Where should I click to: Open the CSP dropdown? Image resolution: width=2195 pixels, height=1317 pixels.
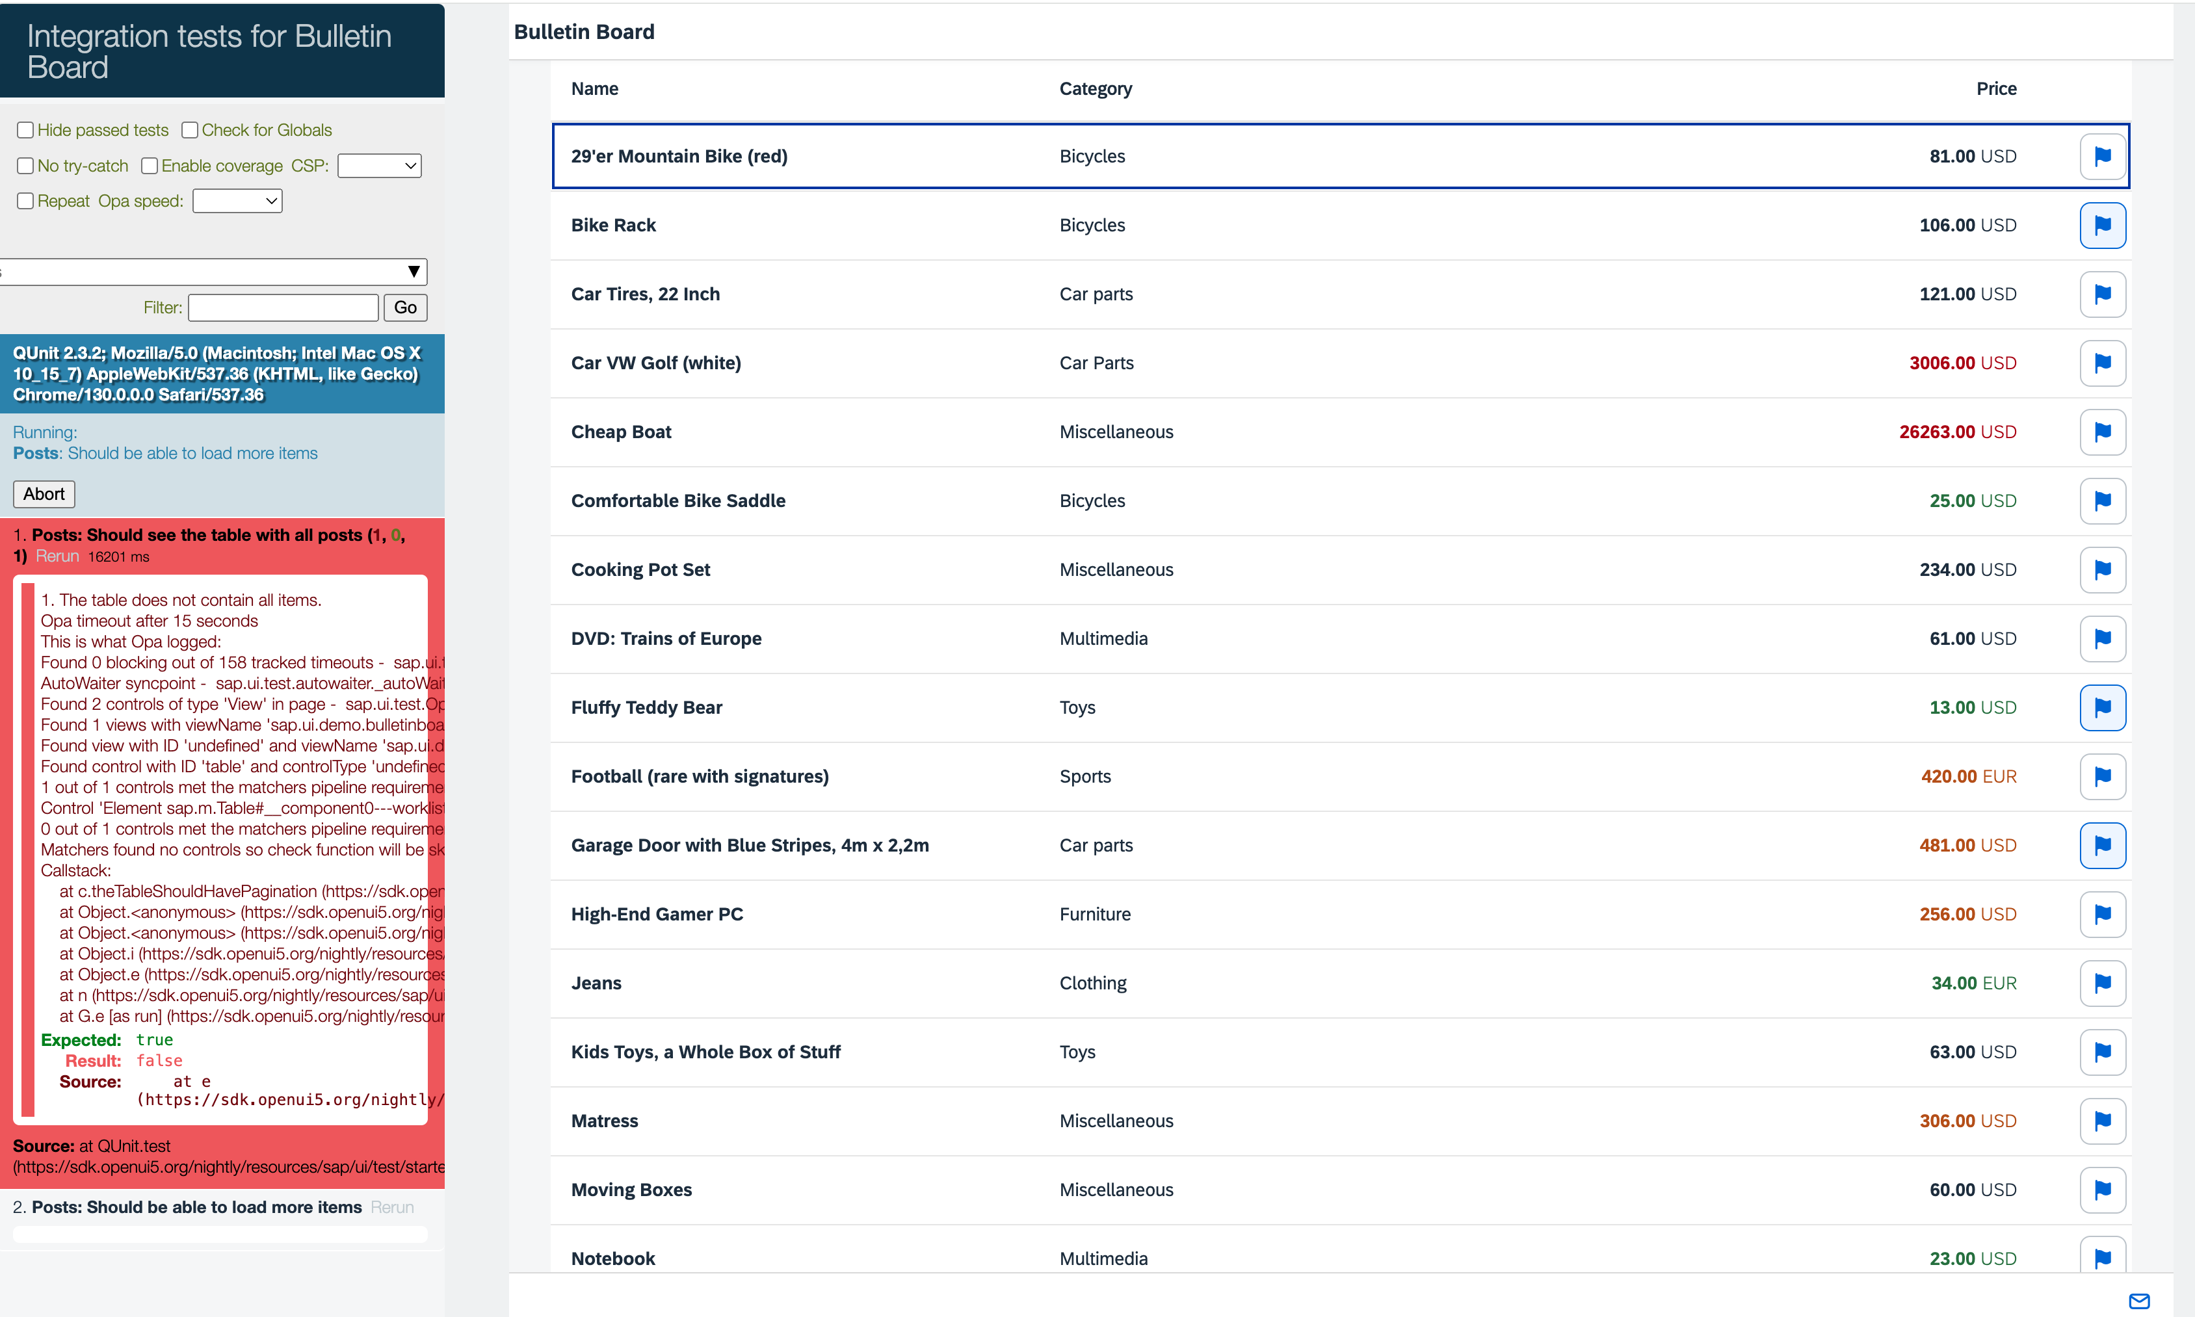coord(379,166)
